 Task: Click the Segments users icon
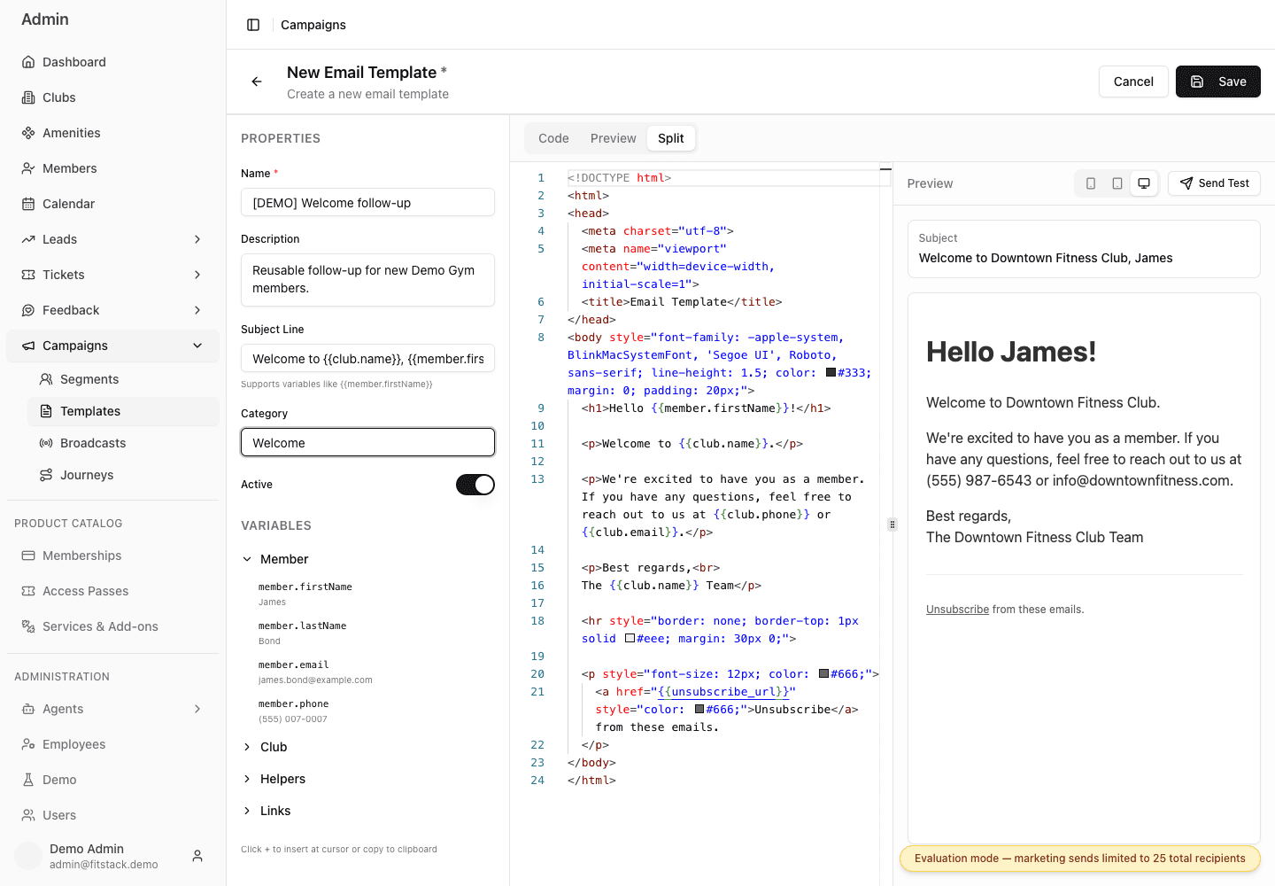(46, 379)
